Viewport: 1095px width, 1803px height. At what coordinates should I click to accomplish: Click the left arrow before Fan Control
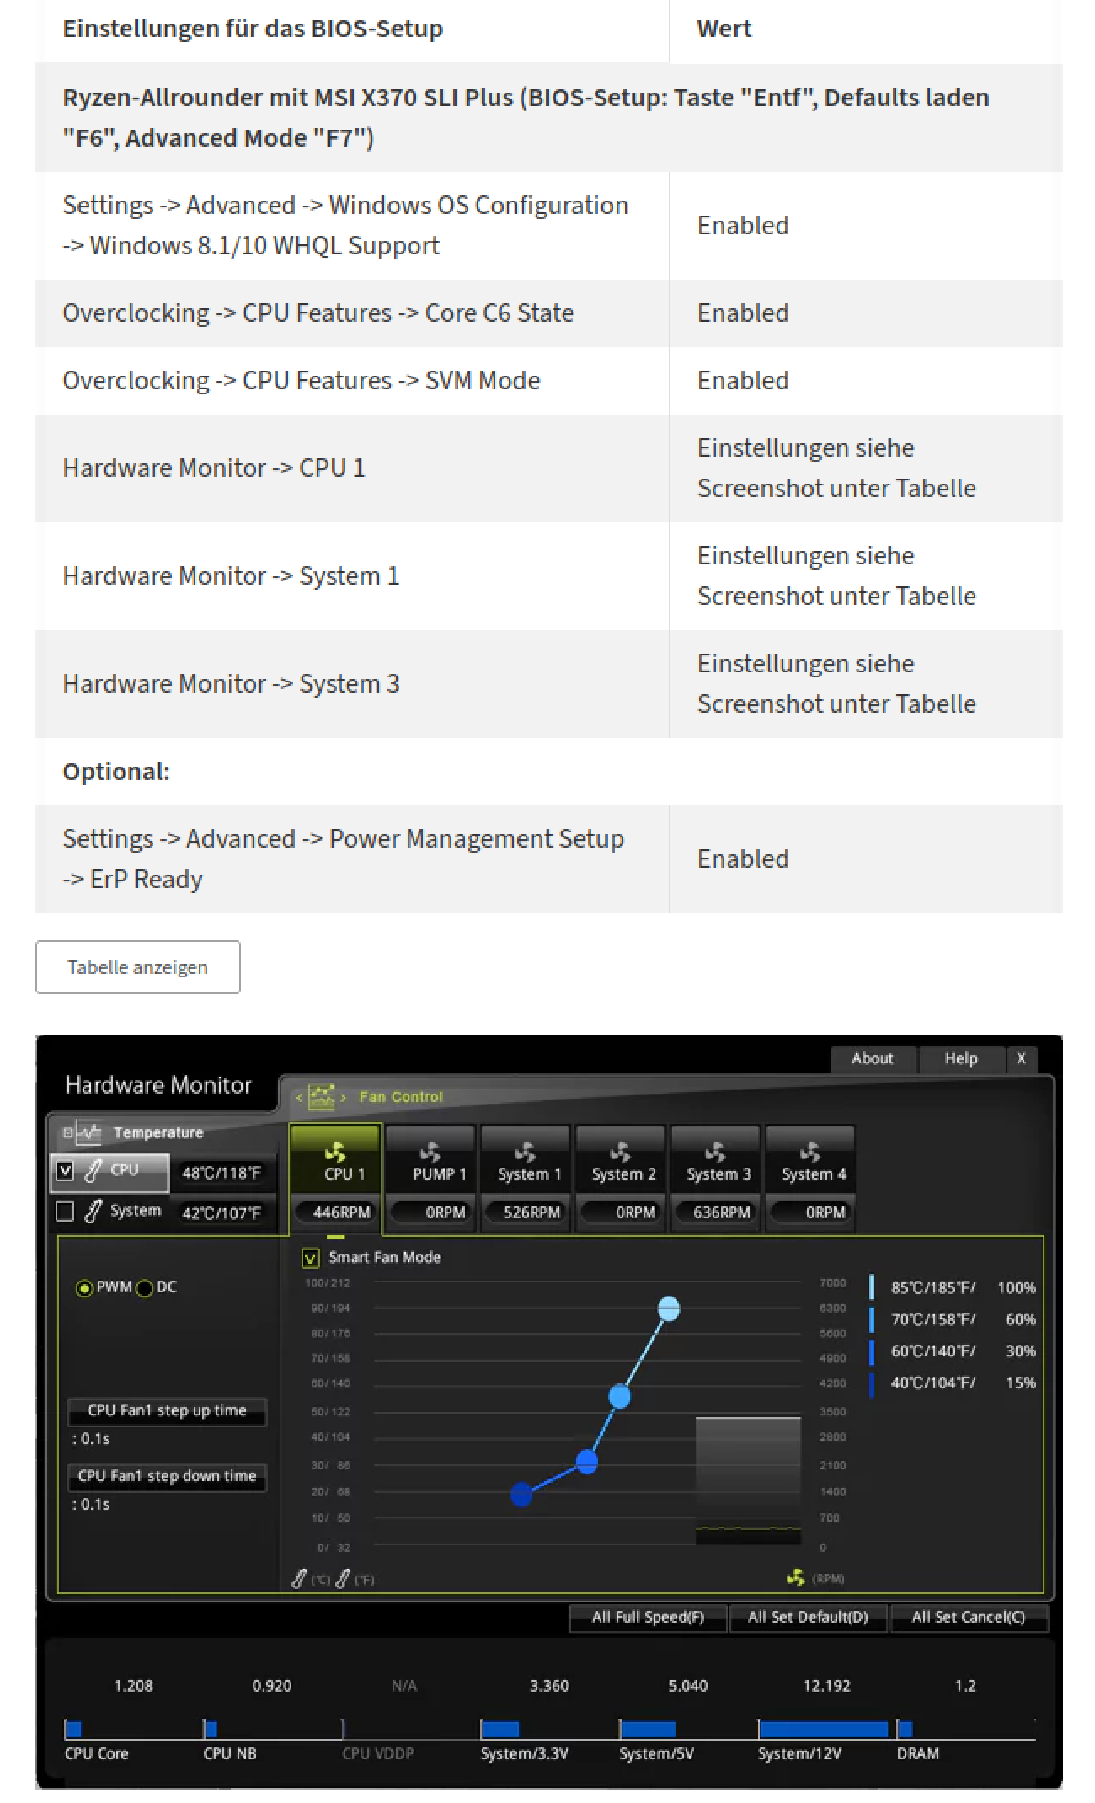click(299, 1097)
